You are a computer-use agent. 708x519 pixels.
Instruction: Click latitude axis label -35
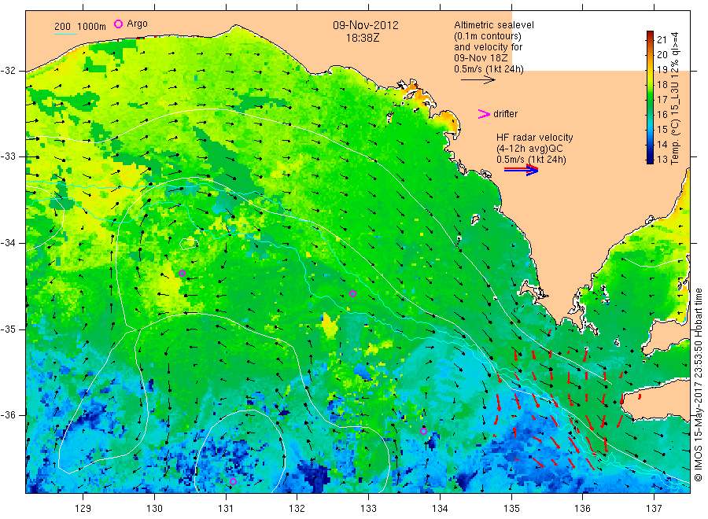pyautogui.click(x=8, y=329)
